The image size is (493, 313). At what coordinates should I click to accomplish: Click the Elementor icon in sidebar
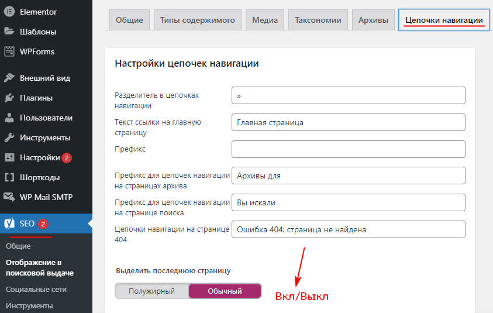[x=9, y=12]
